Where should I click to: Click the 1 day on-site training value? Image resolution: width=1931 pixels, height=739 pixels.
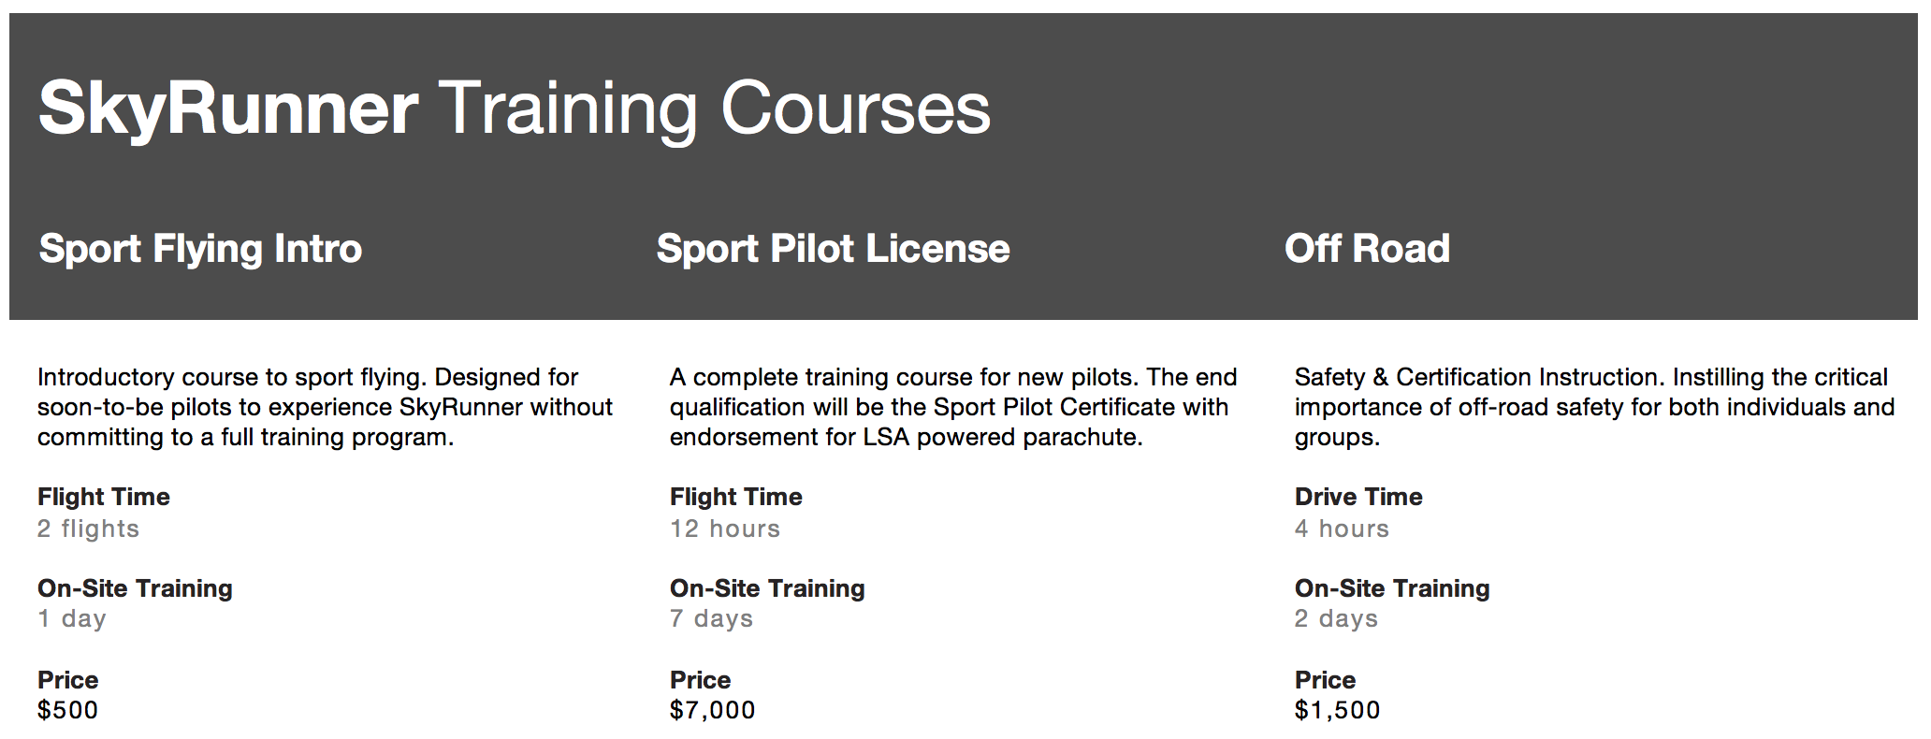coord(72,619)
